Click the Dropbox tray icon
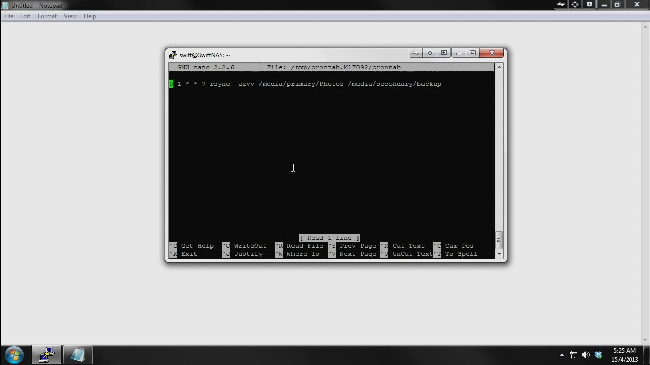650x365 pixels. [598, 355]
